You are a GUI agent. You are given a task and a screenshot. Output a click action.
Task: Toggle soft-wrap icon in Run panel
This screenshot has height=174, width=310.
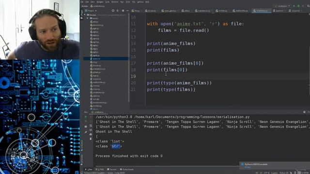pos(91,126)
